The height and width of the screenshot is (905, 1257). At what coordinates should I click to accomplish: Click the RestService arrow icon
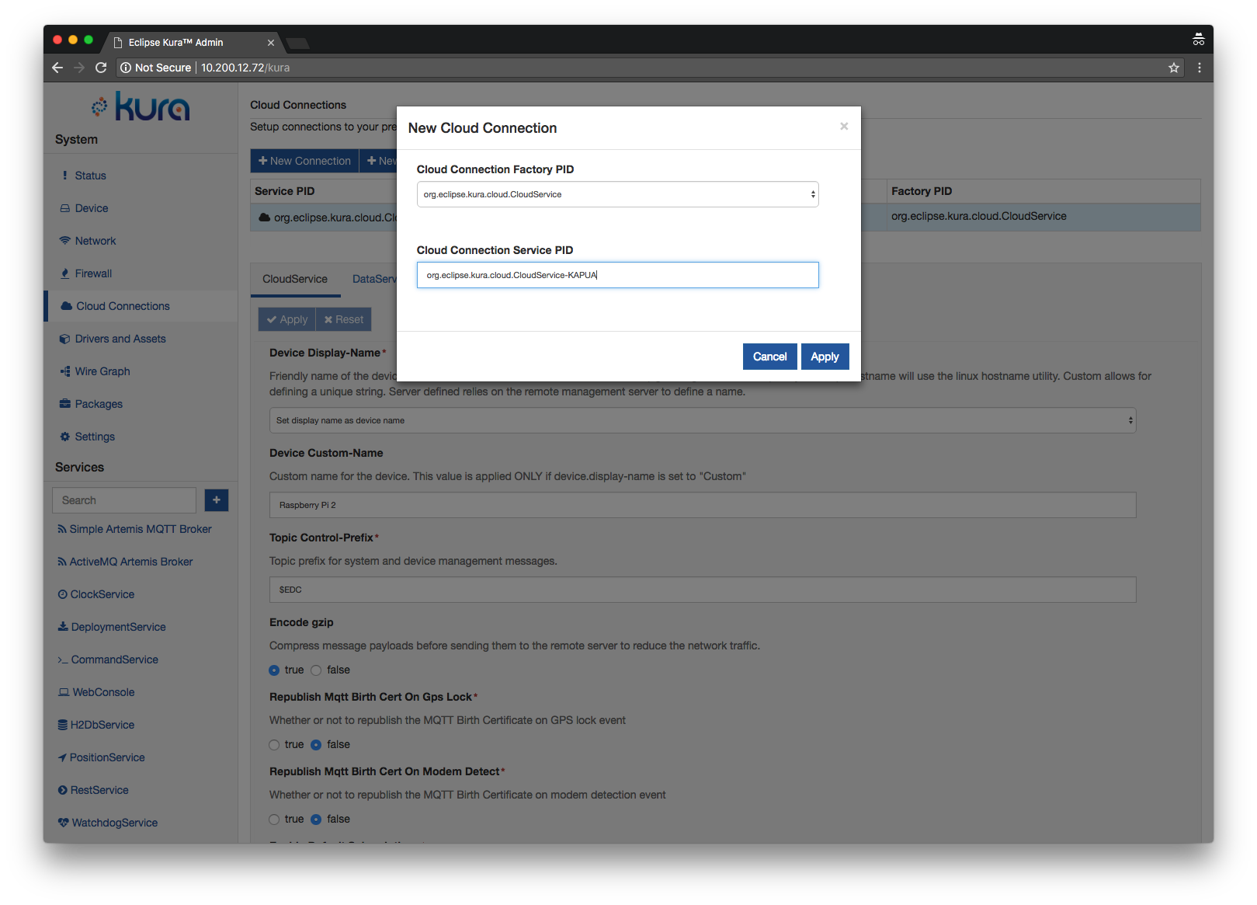(63, 790)
